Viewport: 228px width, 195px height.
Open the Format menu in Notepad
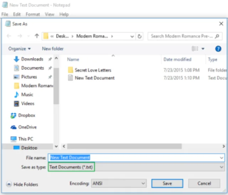(33, 14)
